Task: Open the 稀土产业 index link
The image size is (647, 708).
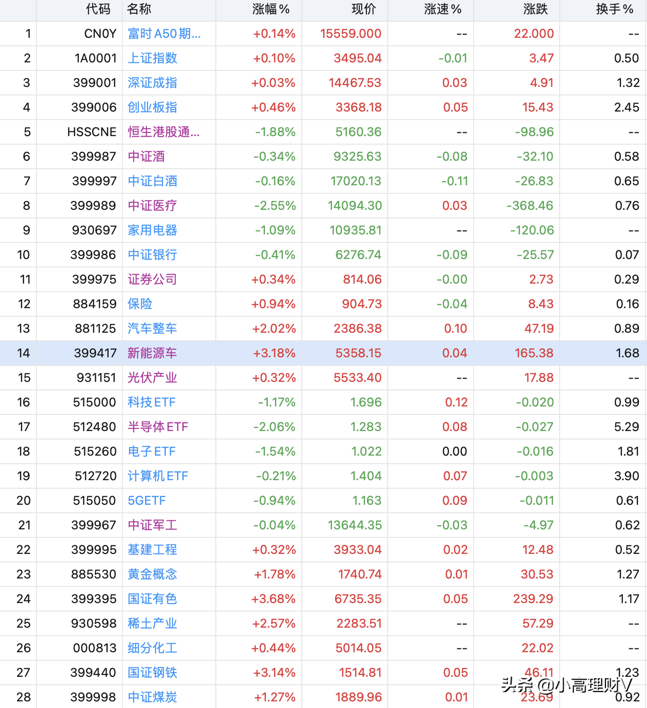Action: [152, 623]
